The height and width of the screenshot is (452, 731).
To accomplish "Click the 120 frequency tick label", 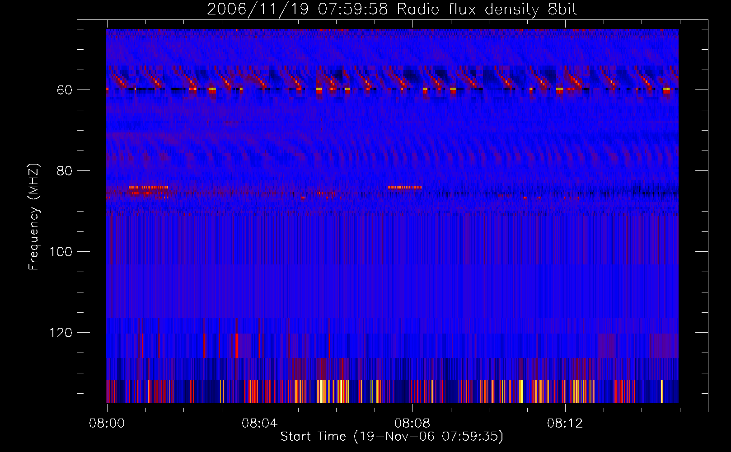I will pyautogui.click(x=61, y=333).
